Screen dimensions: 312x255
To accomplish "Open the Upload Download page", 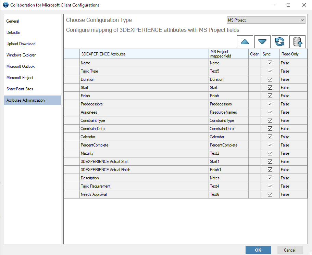I will (x=33, y=44).
